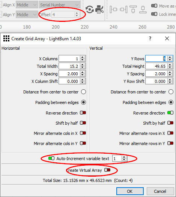The width and height of the screenshot is (176, 197).
Task: Click the refresh variable text icon
Action: coord(90,9)
